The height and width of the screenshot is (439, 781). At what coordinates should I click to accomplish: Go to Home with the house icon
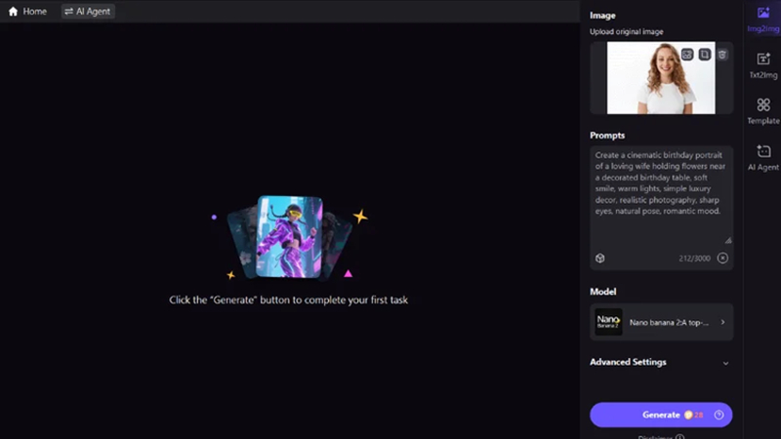point(27,12)
